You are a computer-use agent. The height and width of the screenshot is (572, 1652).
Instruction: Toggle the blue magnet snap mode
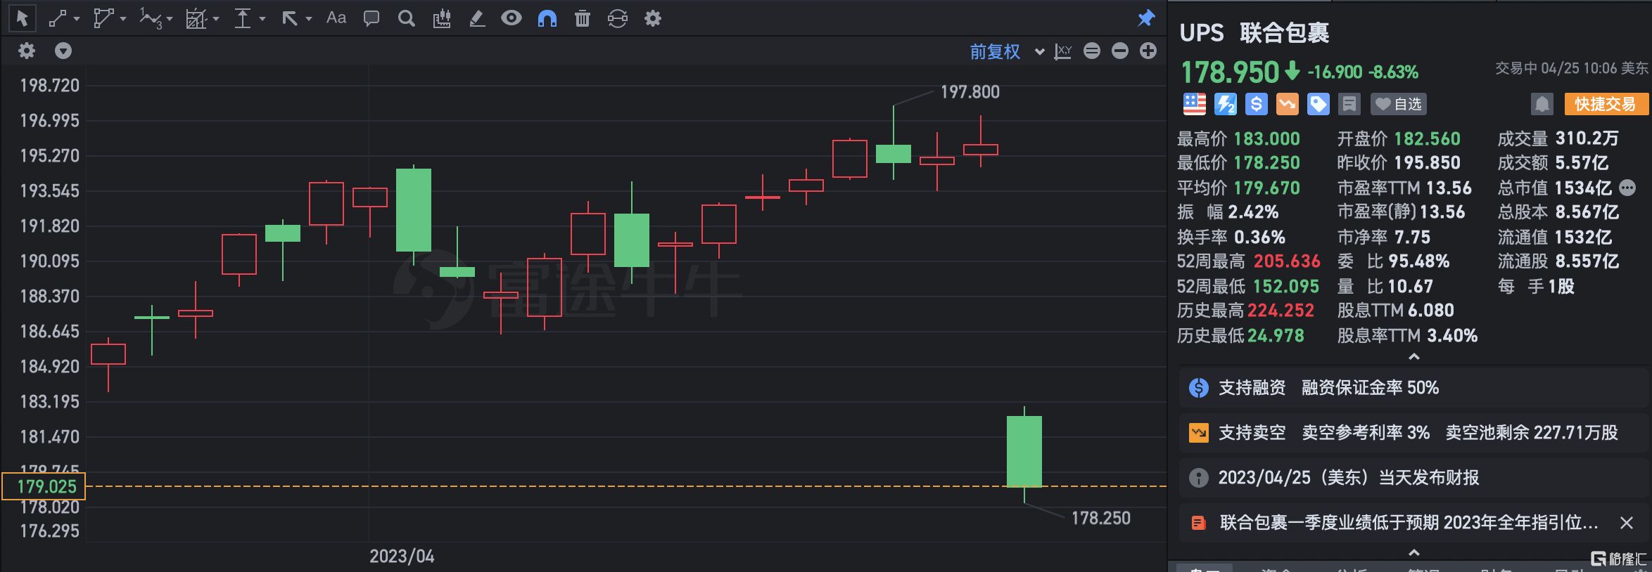[x=547, y=18]
